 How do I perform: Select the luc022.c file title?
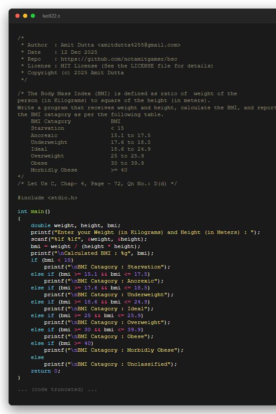click(51, 16)
